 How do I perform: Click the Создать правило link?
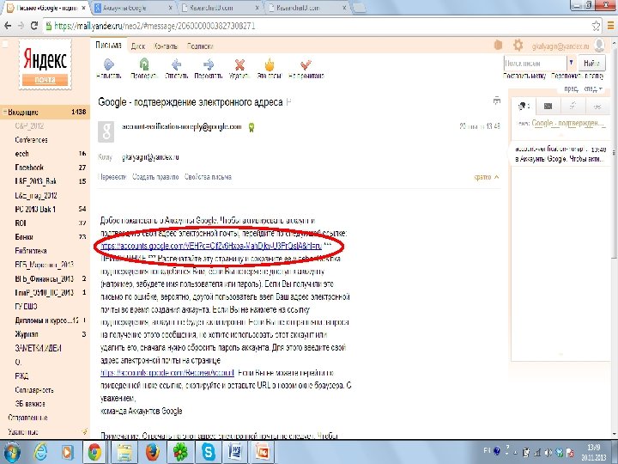(x=155, y=177)
